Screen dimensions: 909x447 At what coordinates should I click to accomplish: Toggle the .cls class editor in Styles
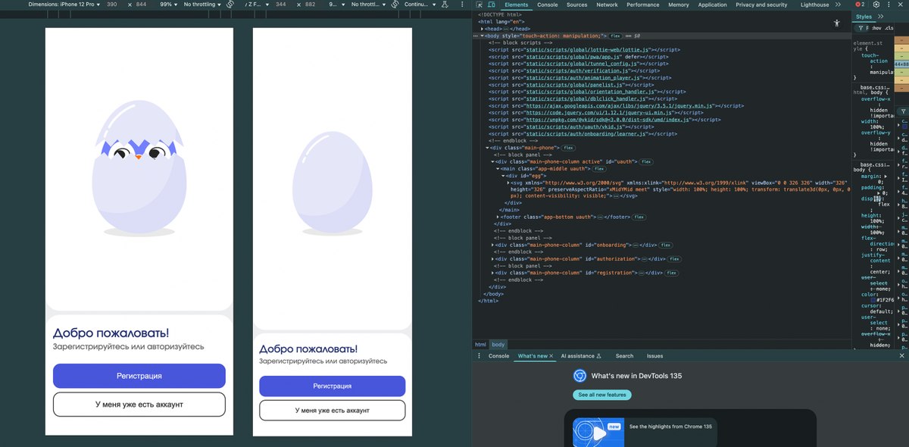click(890, 28)
